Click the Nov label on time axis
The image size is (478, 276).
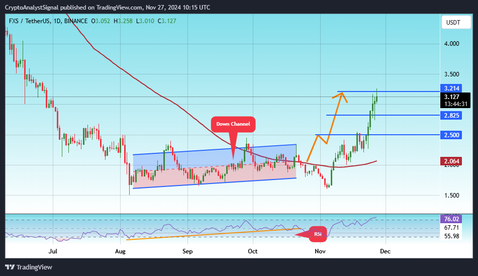(320, 251)
